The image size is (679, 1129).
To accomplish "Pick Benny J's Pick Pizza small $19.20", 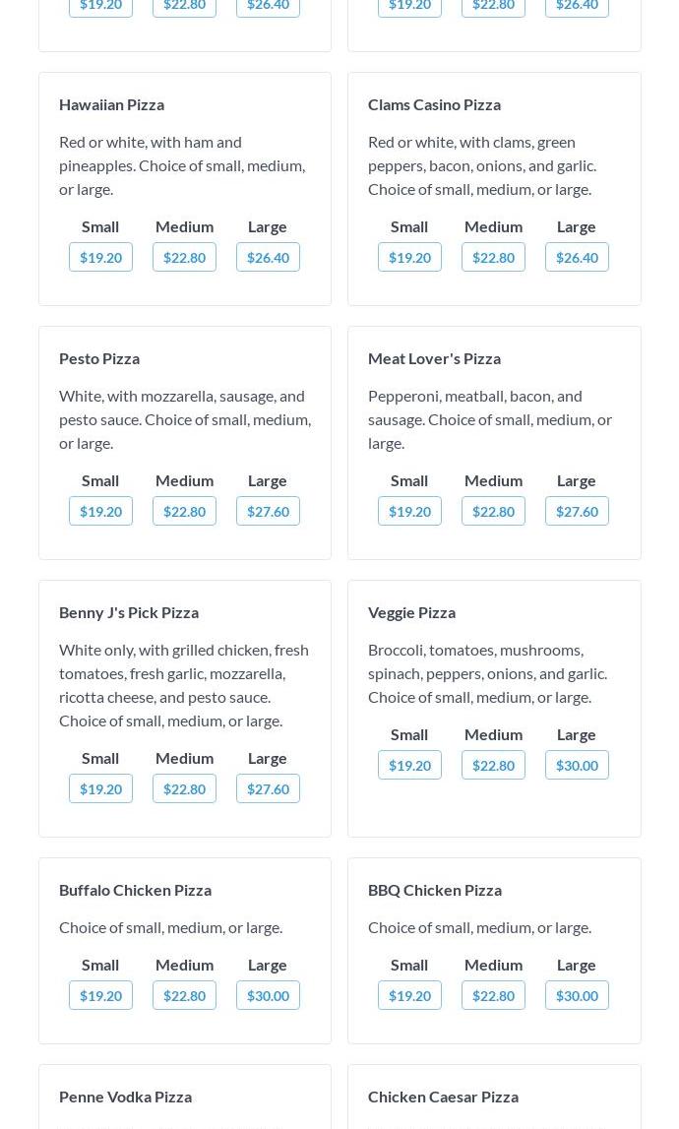I will (x=100, y=788).
